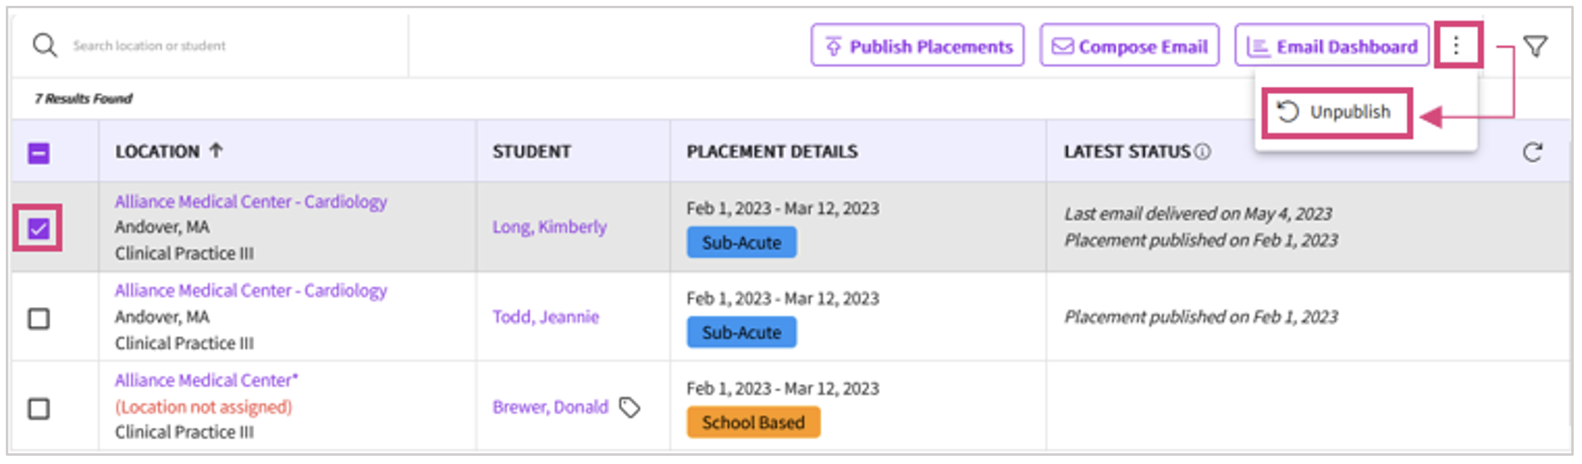Open the Email Dashboard
The width and height of the screenshot is (1582, 464).
click(1333, 46)
